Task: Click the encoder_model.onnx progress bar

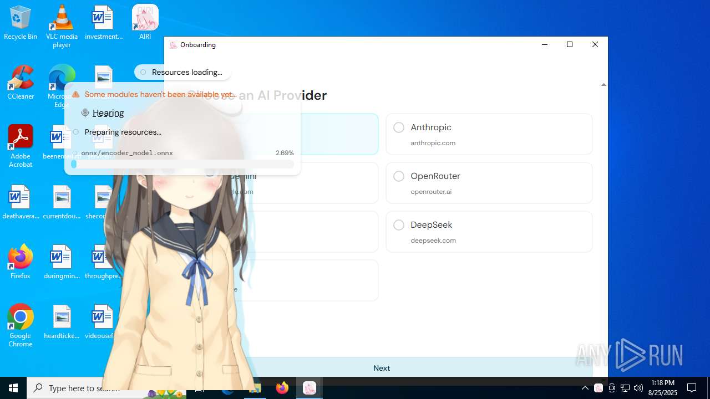Action: pos(182,164)
